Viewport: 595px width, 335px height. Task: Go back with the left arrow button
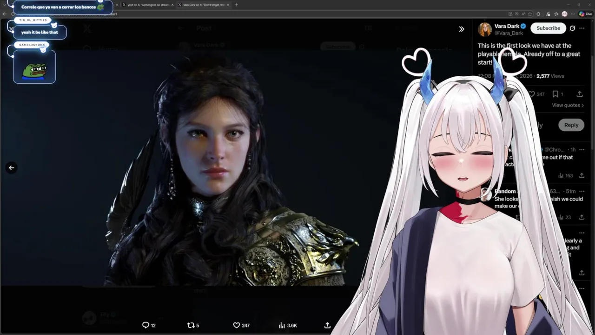(x=12, y=168)
